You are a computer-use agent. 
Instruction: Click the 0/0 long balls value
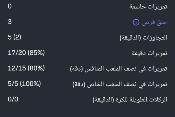(x=13, y=99)
